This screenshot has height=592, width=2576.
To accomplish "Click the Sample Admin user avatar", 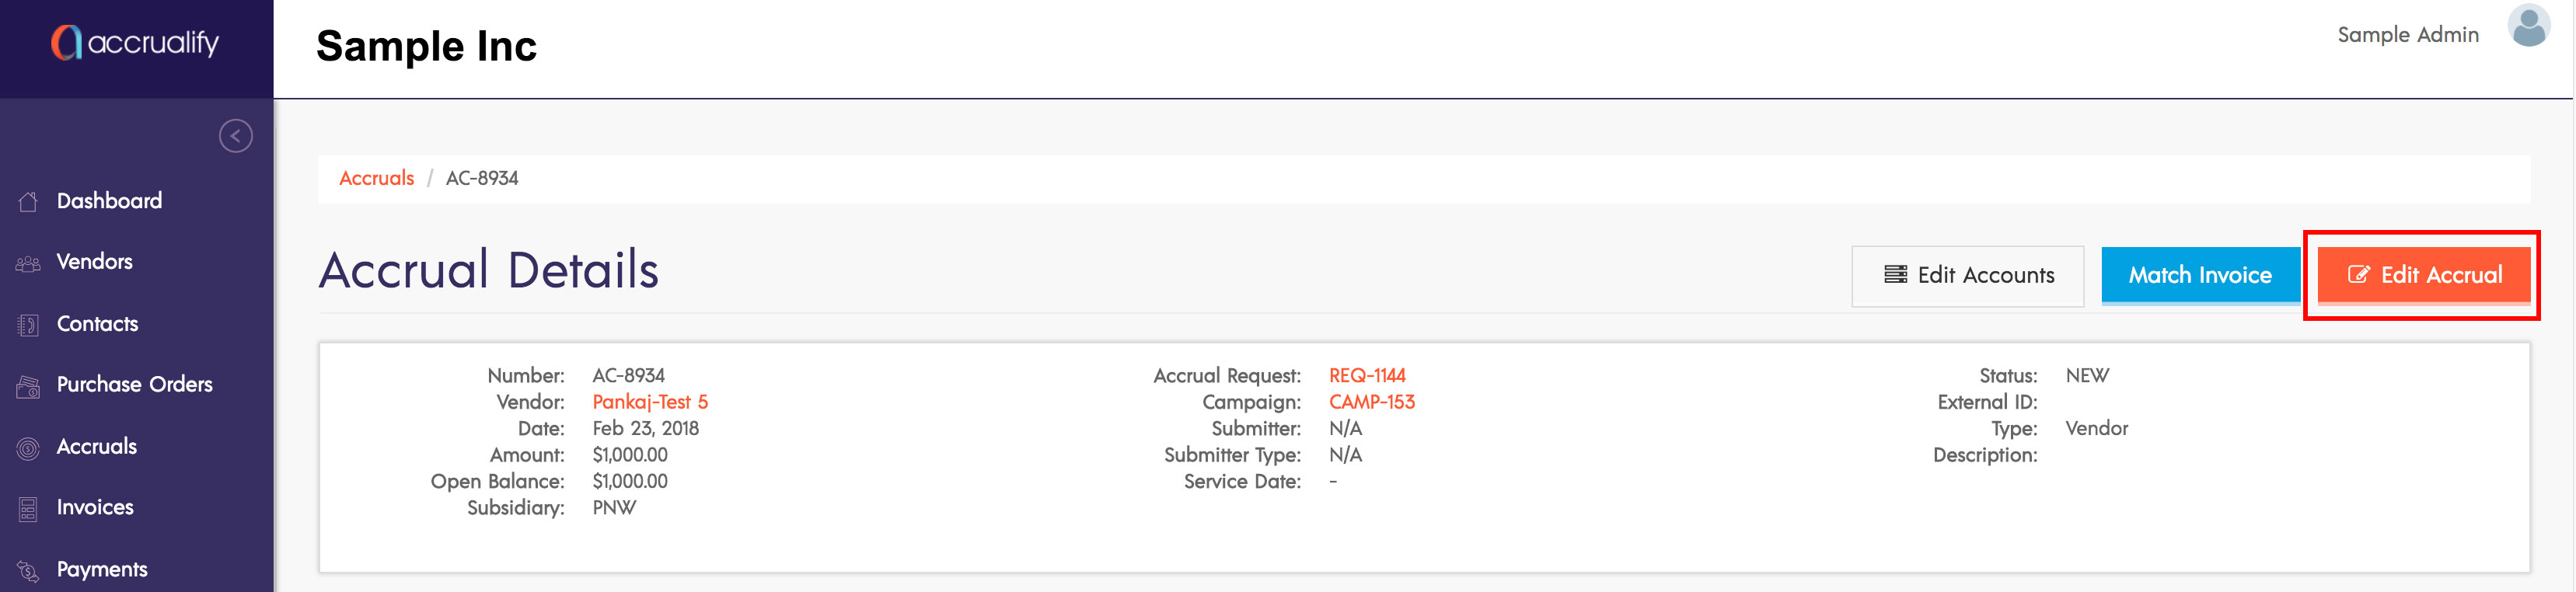I will [x=2528, y=27].
